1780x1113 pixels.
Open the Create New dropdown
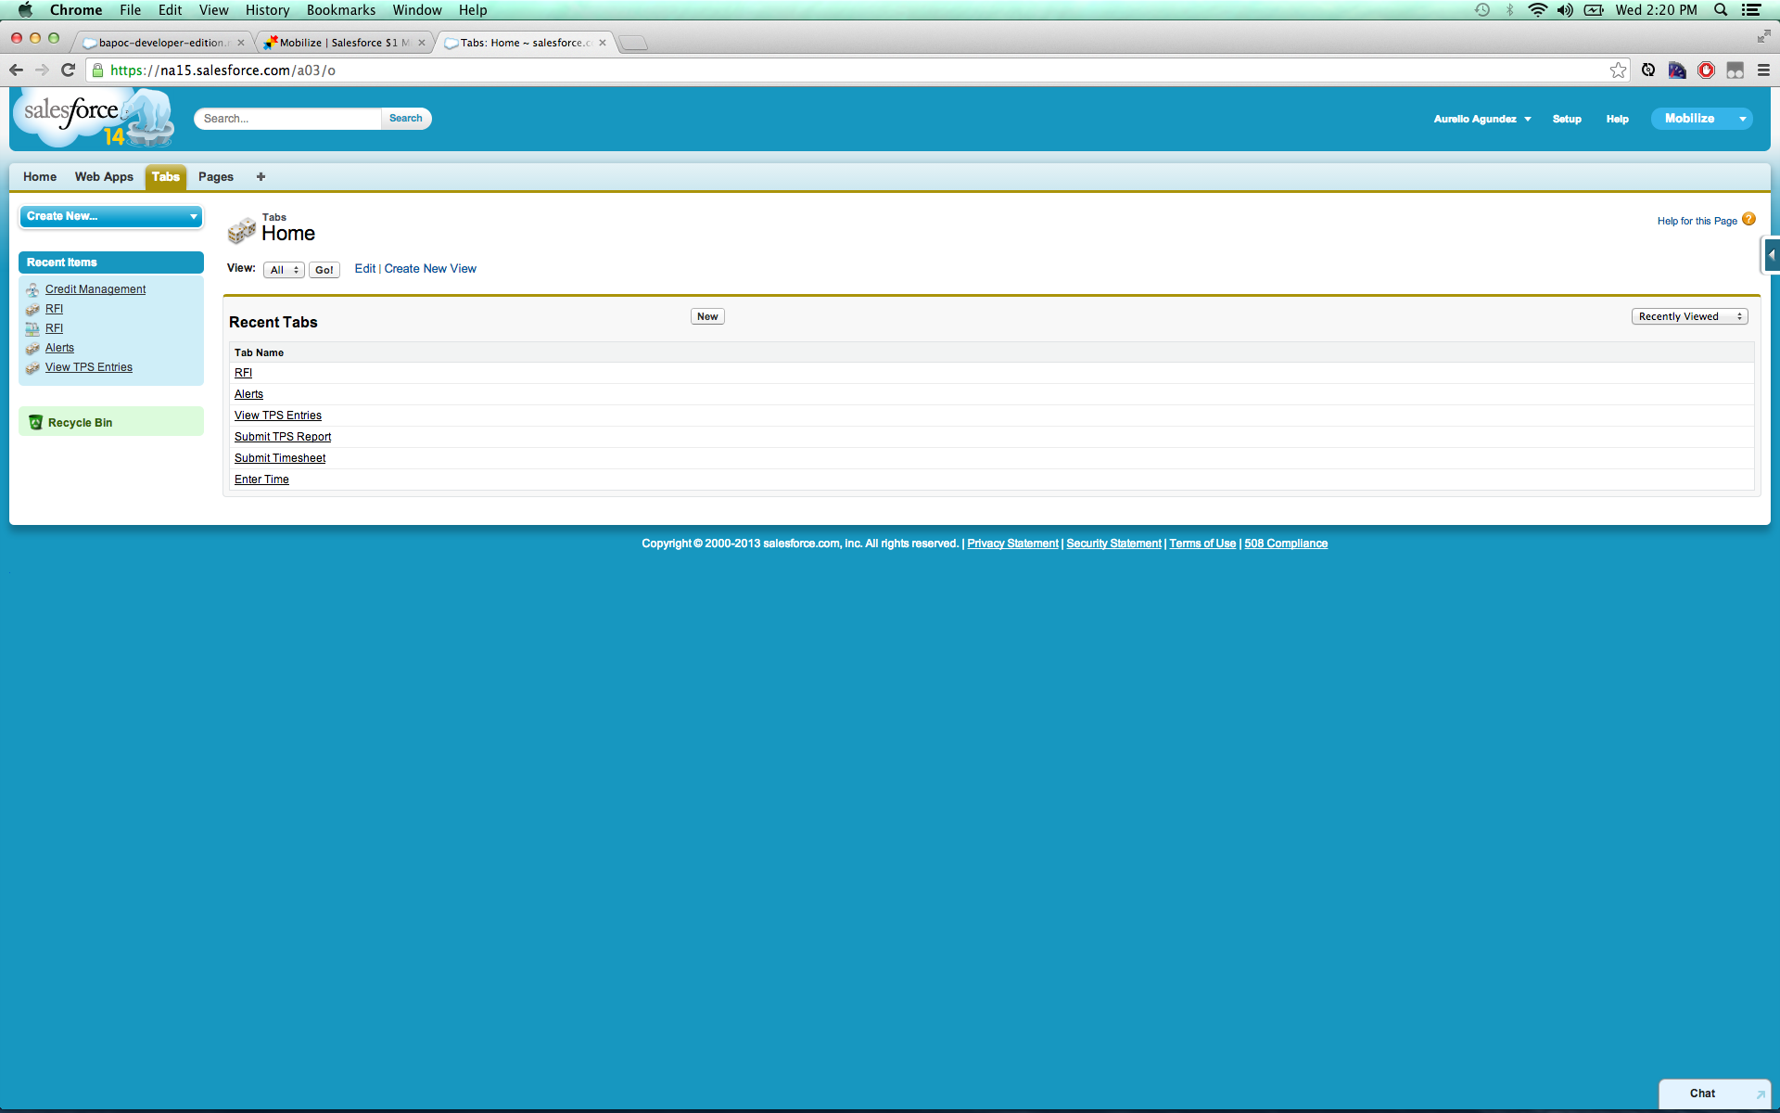(110, 216)
